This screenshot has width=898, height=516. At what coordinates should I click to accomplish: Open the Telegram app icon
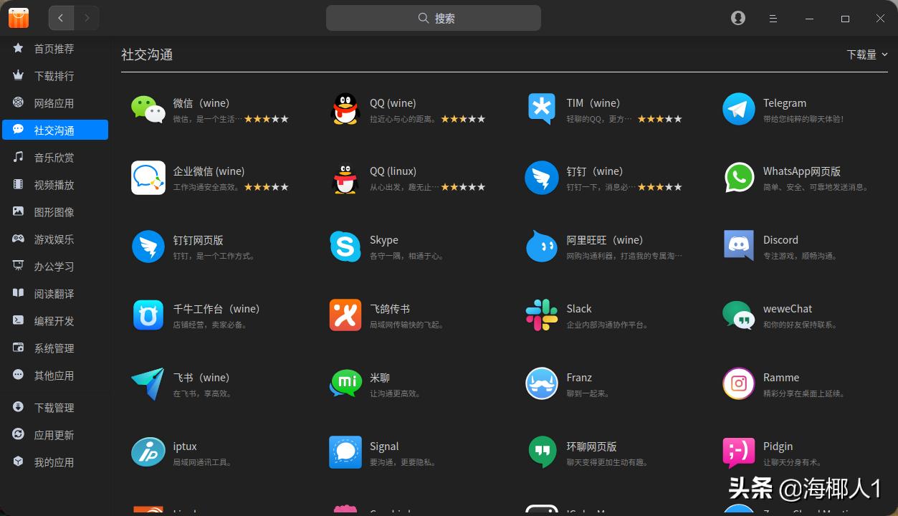click(x=738, y=109)
